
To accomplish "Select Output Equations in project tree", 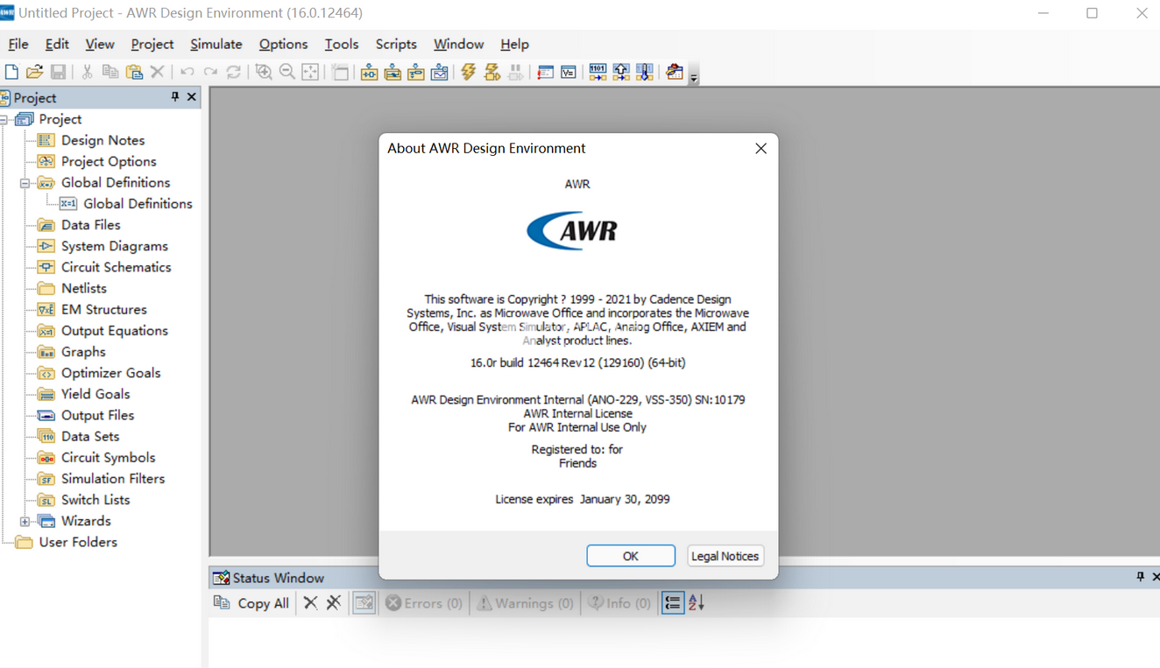I will (114, 331).
